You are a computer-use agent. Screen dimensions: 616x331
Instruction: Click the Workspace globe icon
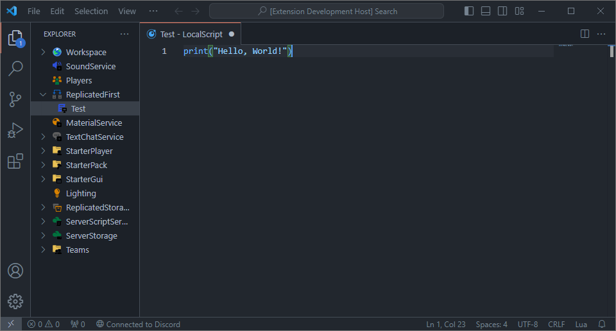pos(57,52)
